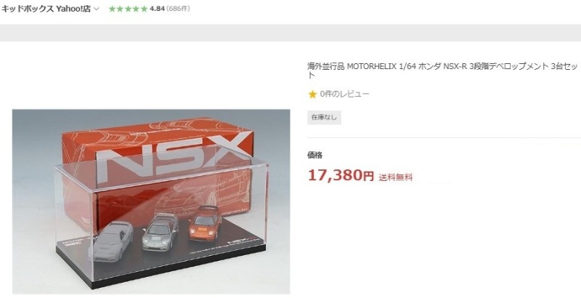This screenshot has width=581, height=298.
Task: Click the 送料無料 free shipping label
Action: click(x=395, y=177)
